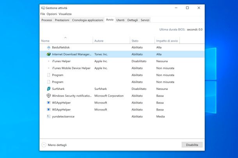238x158 pixels.
Task: Select the yundetectservice entry
Action: tap(63, 116)
